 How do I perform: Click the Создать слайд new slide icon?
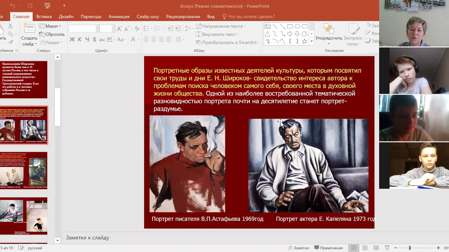click(x=29, y=29)
